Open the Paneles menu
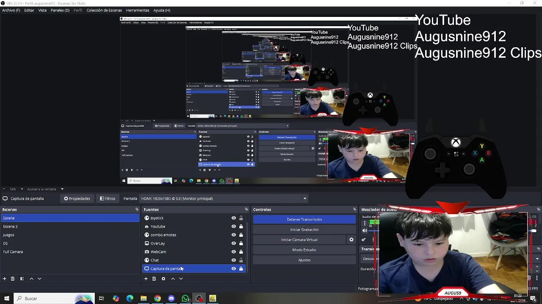 pos(60,10)
